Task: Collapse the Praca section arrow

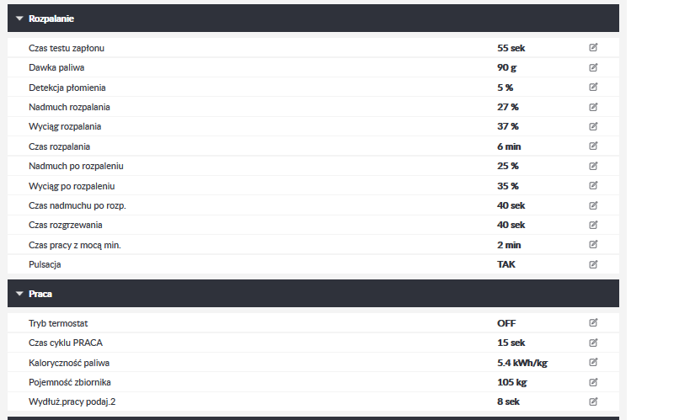Action: [19, 294]
